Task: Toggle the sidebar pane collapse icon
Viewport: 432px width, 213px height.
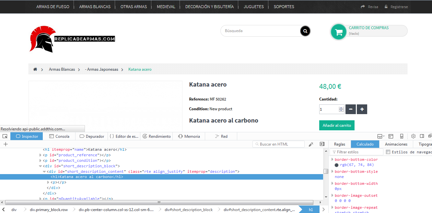Action: [x=322, y=144]
